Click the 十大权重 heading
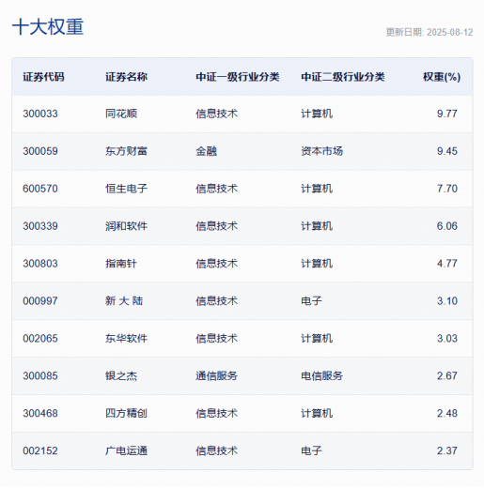This screenshot has height=488, width=484. [x=48, y=27]
